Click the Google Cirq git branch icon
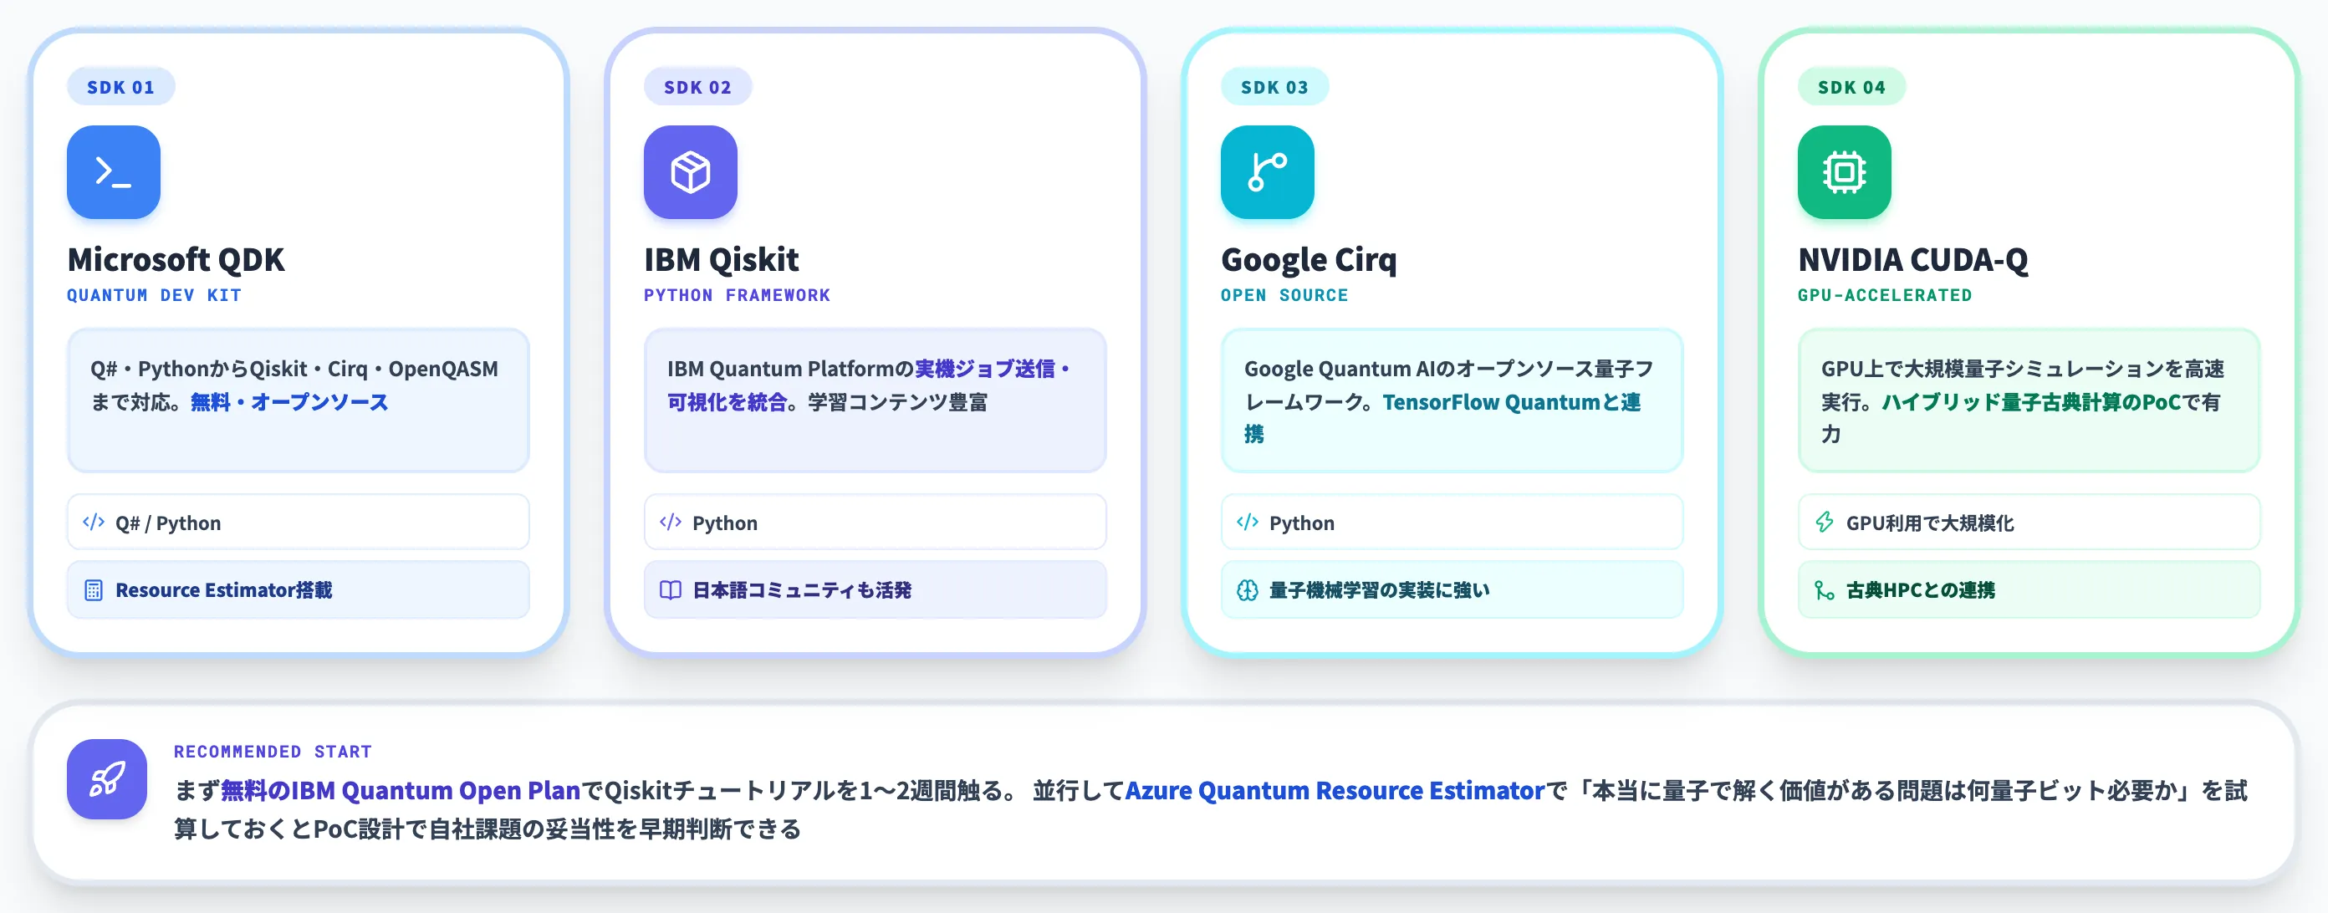This screenshot has height=913, width=2328. click(x=1267, y=171)
